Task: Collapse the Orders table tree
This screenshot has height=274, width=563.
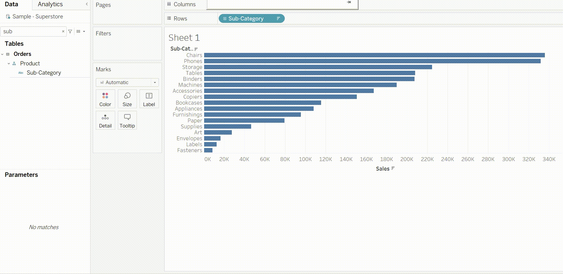Action: pos(2,54)
